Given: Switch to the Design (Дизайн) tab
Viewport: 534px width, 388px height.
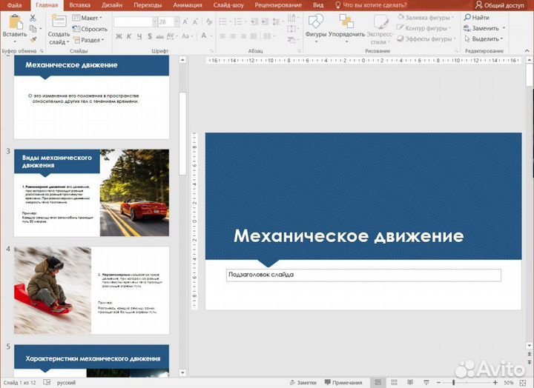Looking at the screenshot, I should pyautogui.click(x=112, y=5).
